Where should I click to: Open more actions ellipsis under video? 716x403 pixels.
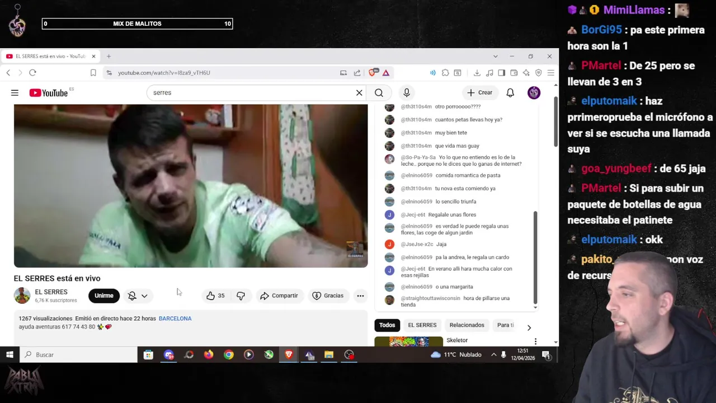[360, 296]
